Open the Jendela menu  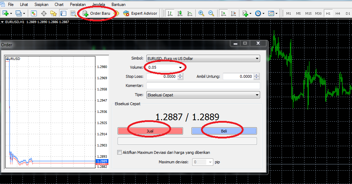pyautogui.click(x=99, y=5)
